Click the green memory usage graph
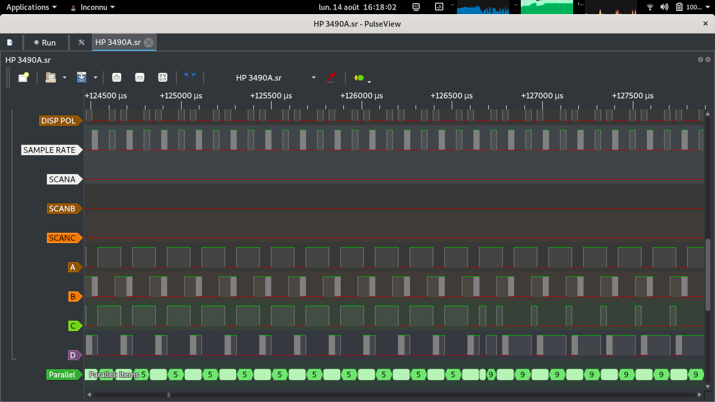This screenshot has width=715, height=402. (x=547, y=7)
